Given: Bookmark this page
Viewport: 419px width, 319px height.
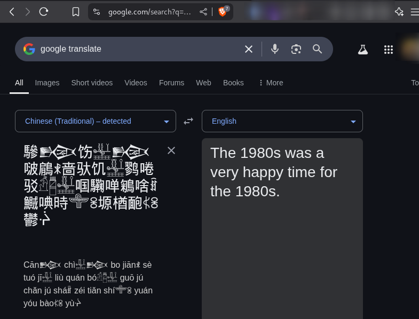Looking at the screenshot, I should (76, 12).
